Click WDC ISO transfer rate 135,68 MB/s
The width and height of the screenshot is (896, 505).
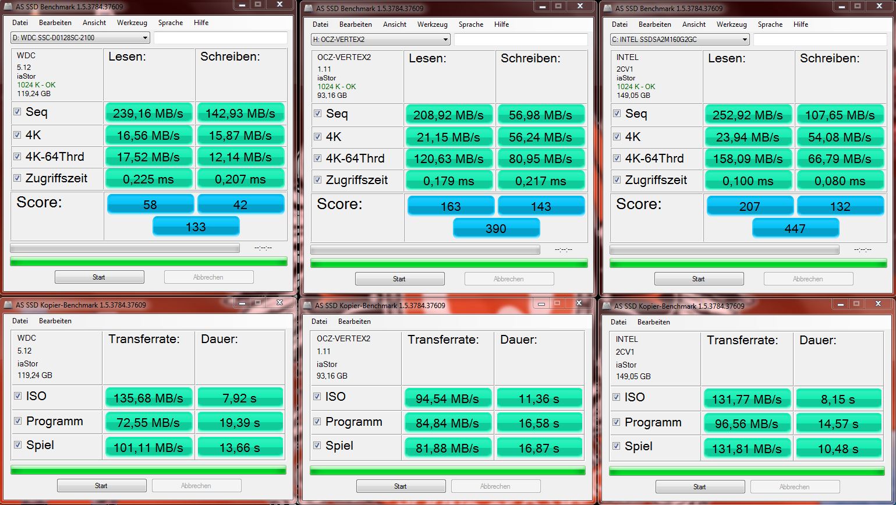pyautogui.click(x=148, y=398)
